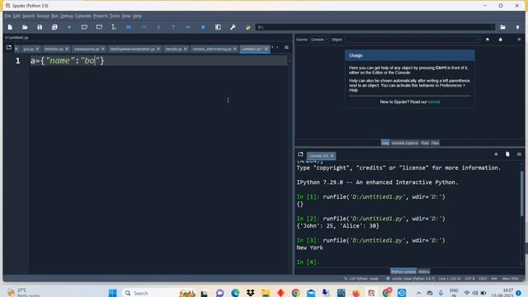528x297 pixels.
Task: Open the Debug menu
Action: coord(66,16)
